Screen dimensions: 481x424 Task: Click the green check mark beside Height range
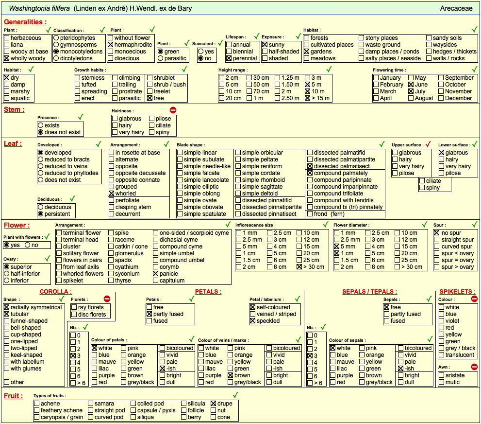[329, 69]
